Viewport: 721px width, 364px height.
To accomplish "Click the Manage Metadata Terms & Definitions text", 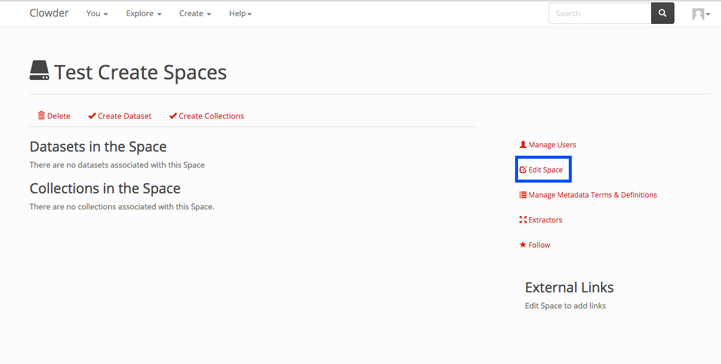I will click(x=593, y=195).
